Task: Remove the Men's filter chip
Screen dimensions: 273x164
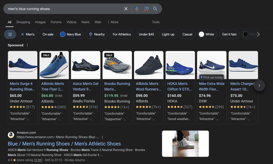Action: click(22, 34)
